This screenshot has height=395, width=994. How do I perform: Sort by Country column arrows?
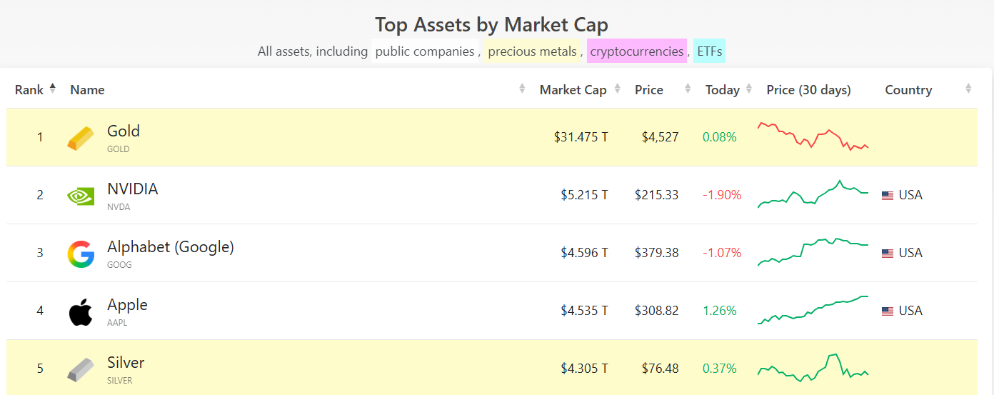coord(968,89)
